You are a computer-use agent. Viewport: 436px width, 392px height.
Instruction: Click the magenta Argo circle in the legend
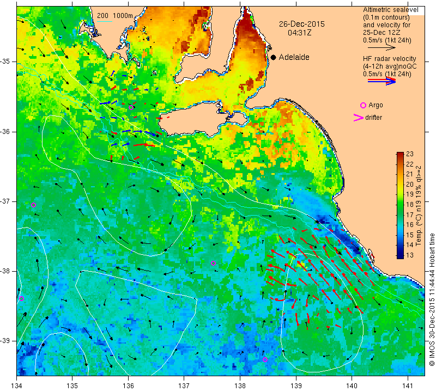pyautogui.click(x=363, y=105)
